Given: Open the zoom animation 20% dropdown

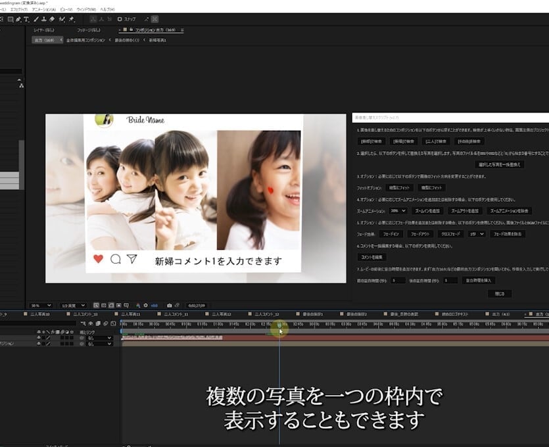Looking at the screenshot, I should [x=397, y=211].
